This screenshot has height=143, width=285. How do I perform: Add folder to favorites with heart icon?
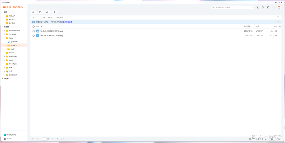pos(278,18)
